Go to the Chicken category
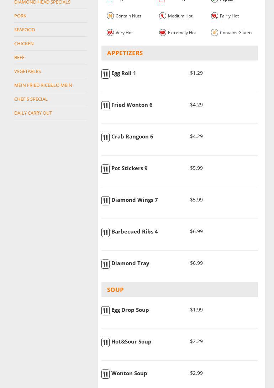This screenshot has height=388, width=274. [24, 43]
